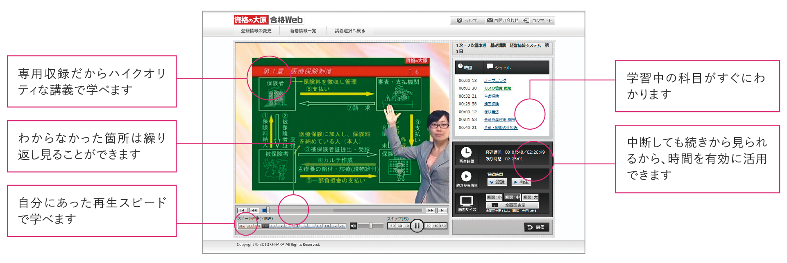Click the skip-to-end button

click(x=442, y=210)
